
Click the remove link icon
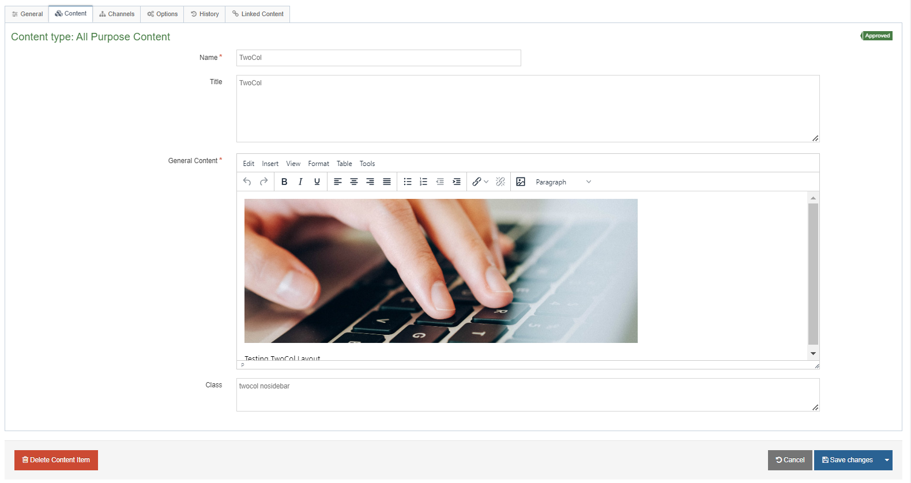[500, 182]
